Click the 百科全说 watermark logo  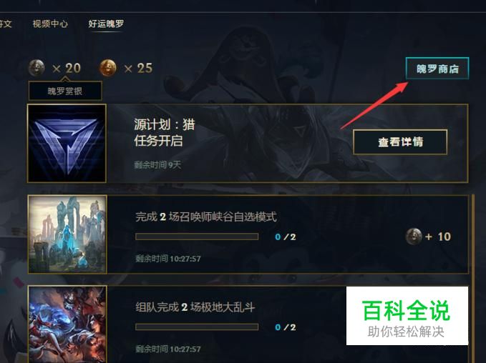coord(407,316)
